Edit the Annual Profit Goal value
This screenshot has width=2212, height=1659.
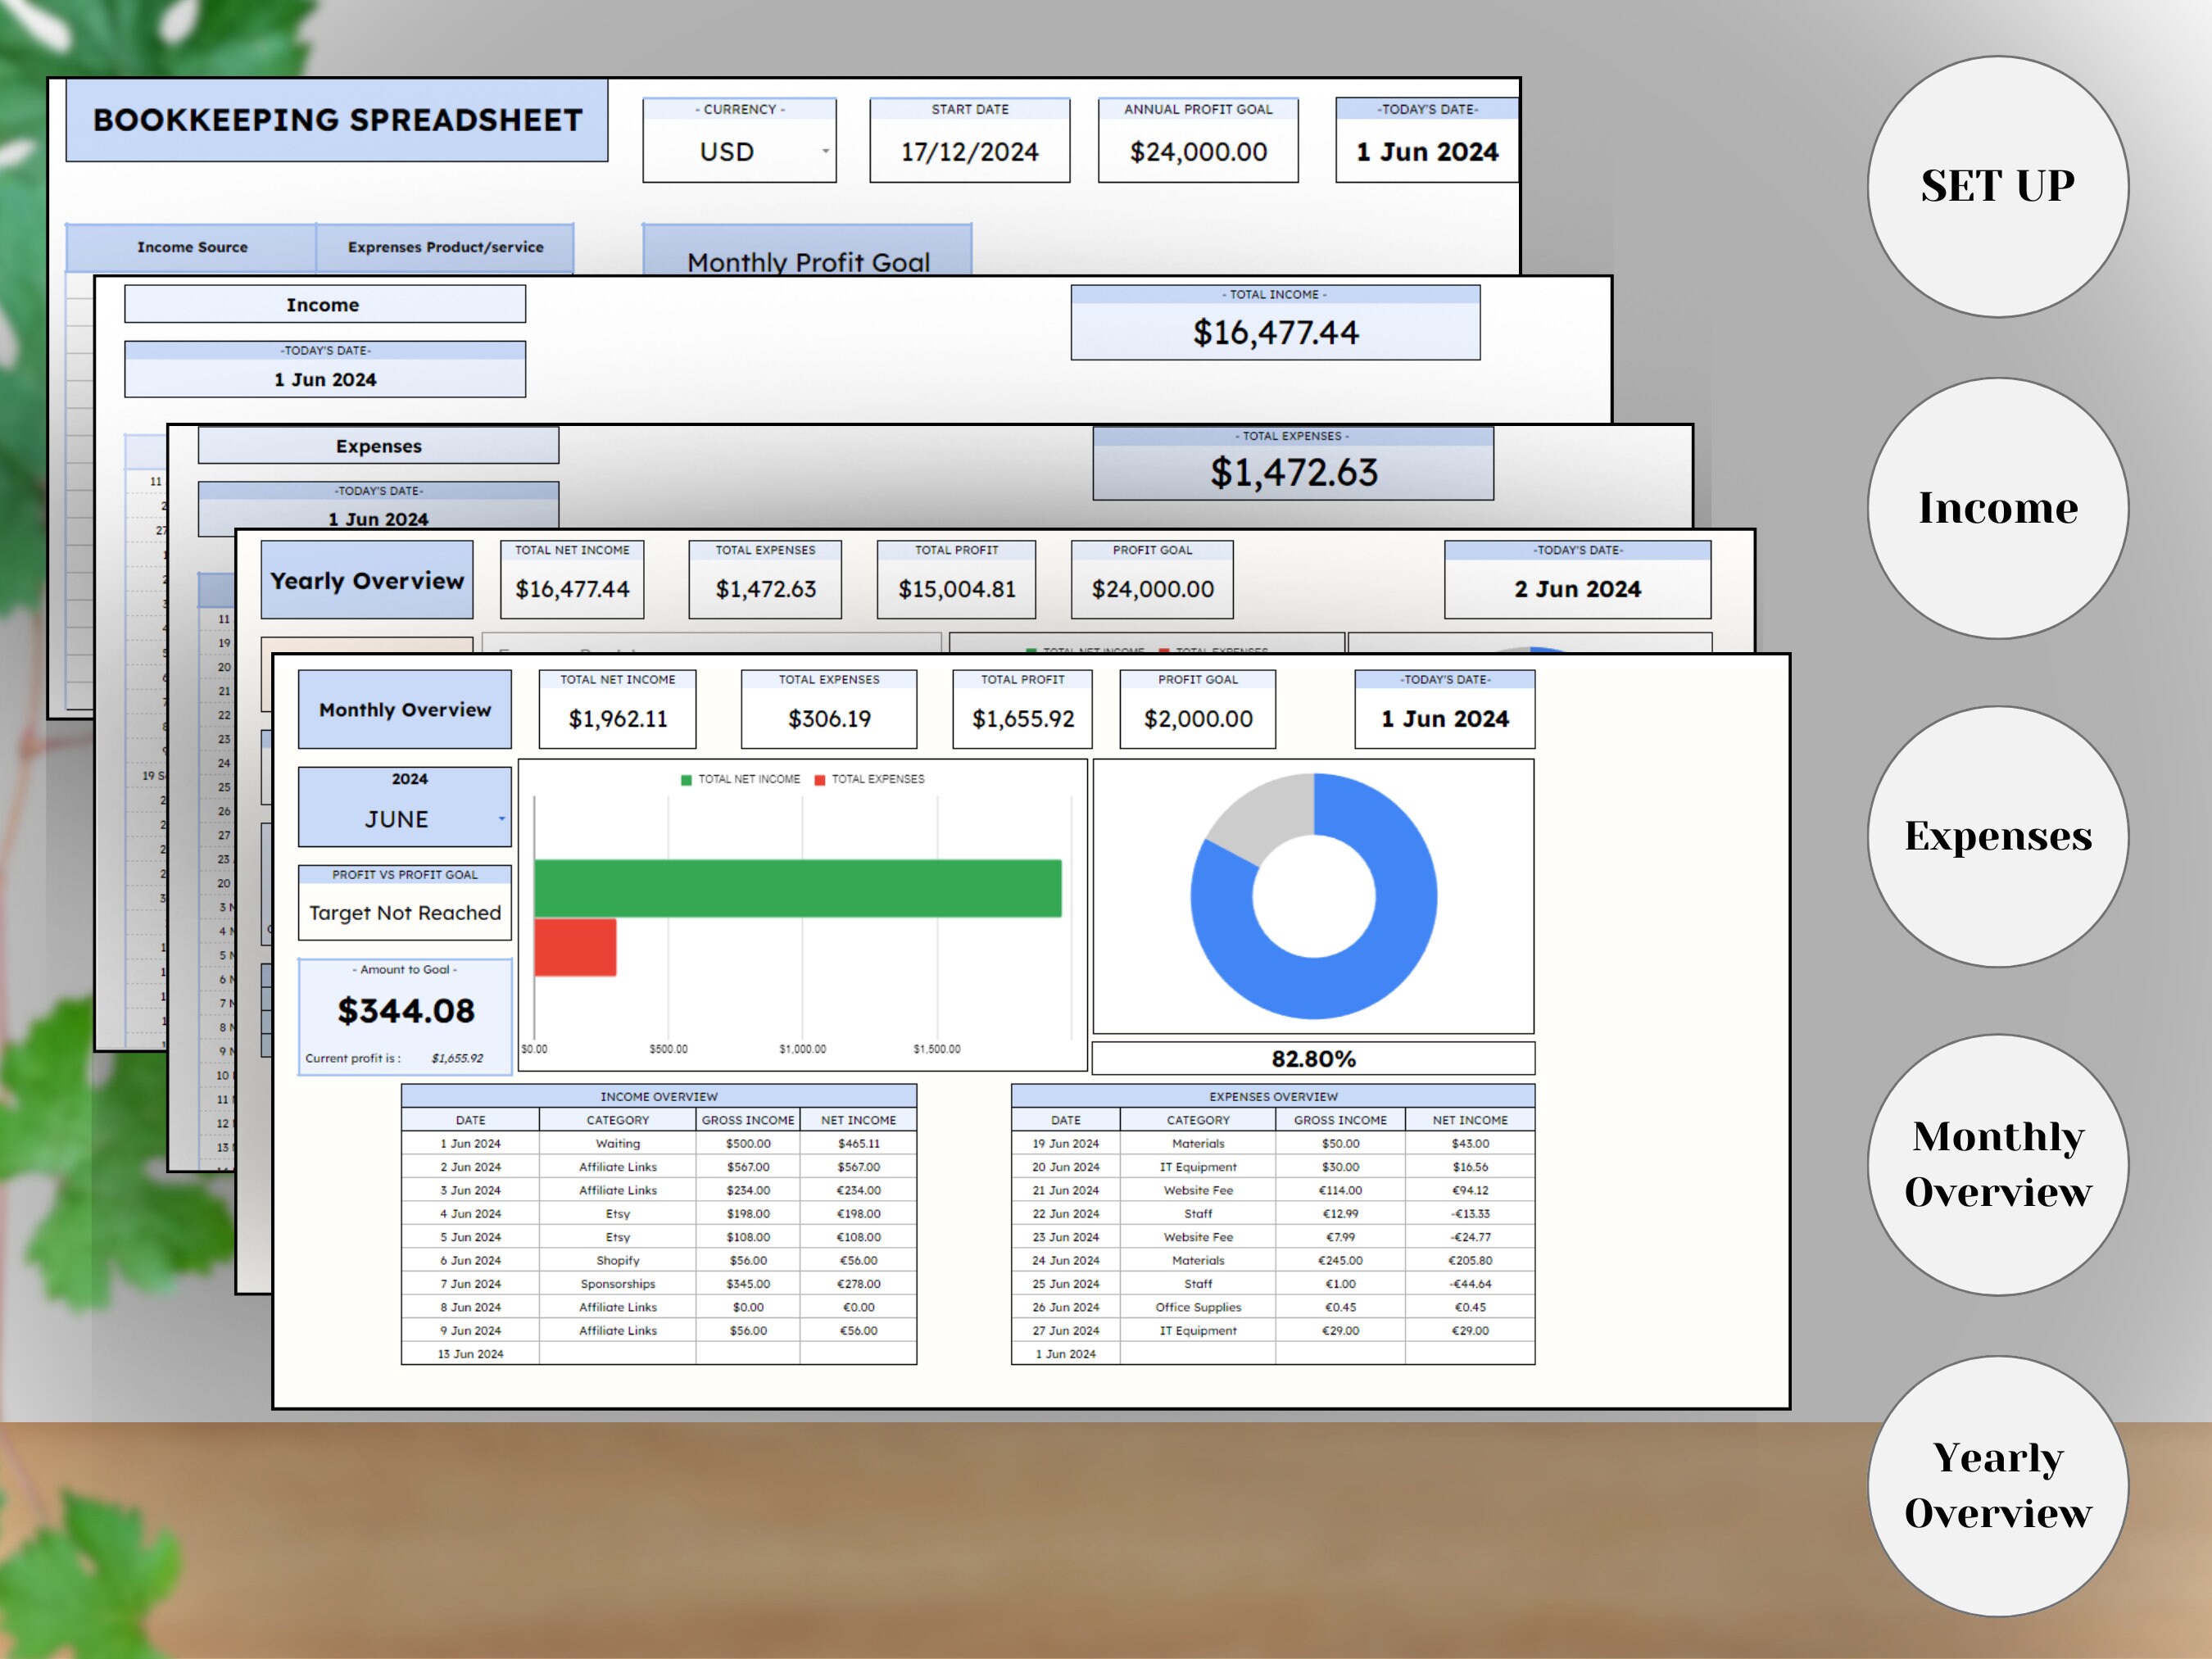1196,152
